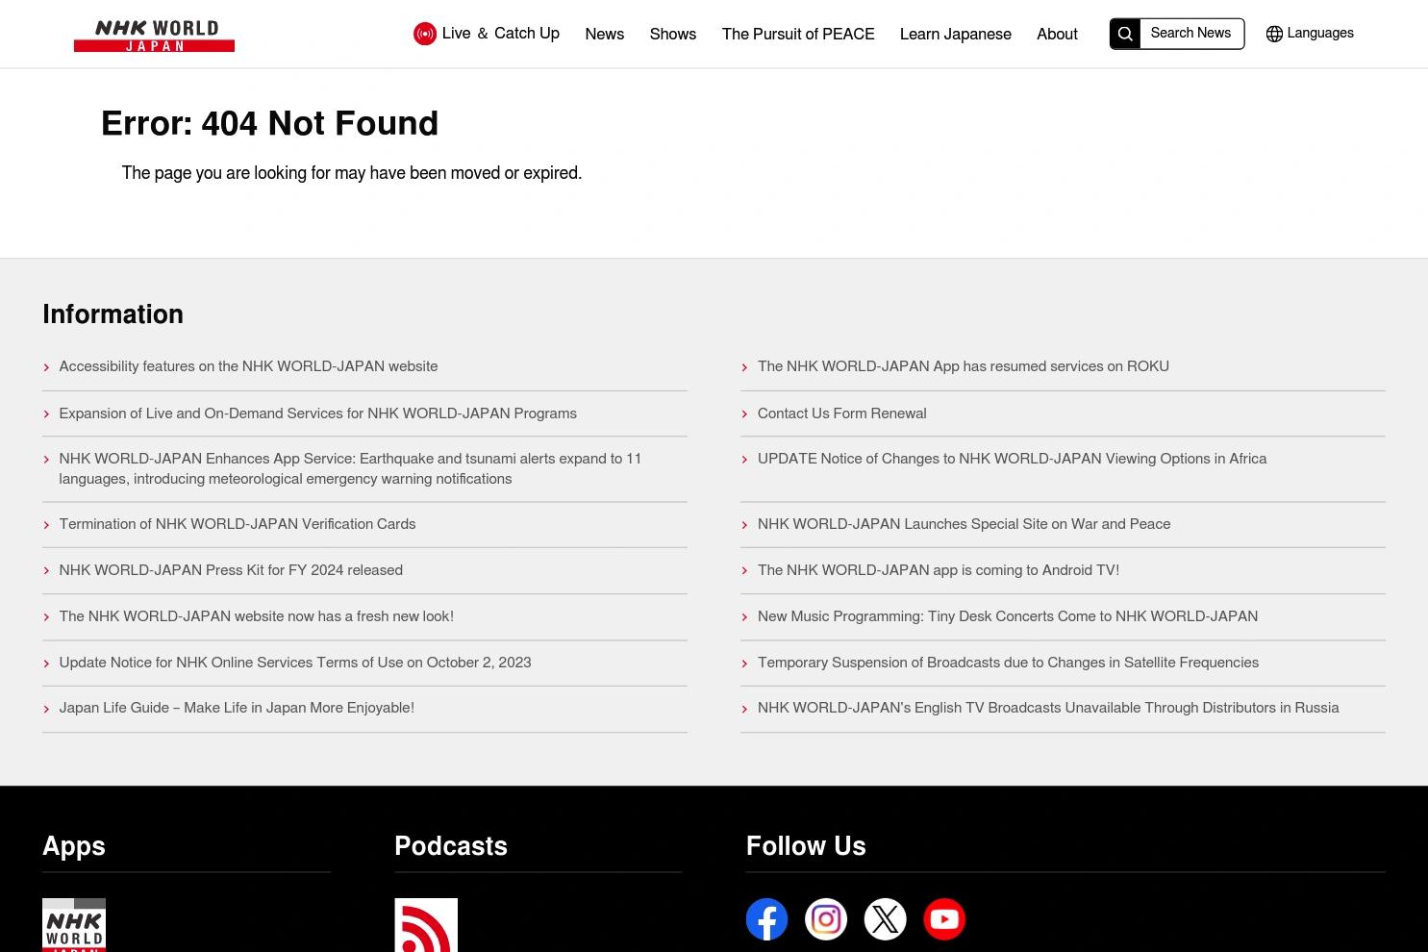Visit NHK World X (Twitter) page
Viewport: 1428px width, 952px height.
pos(885,919)
